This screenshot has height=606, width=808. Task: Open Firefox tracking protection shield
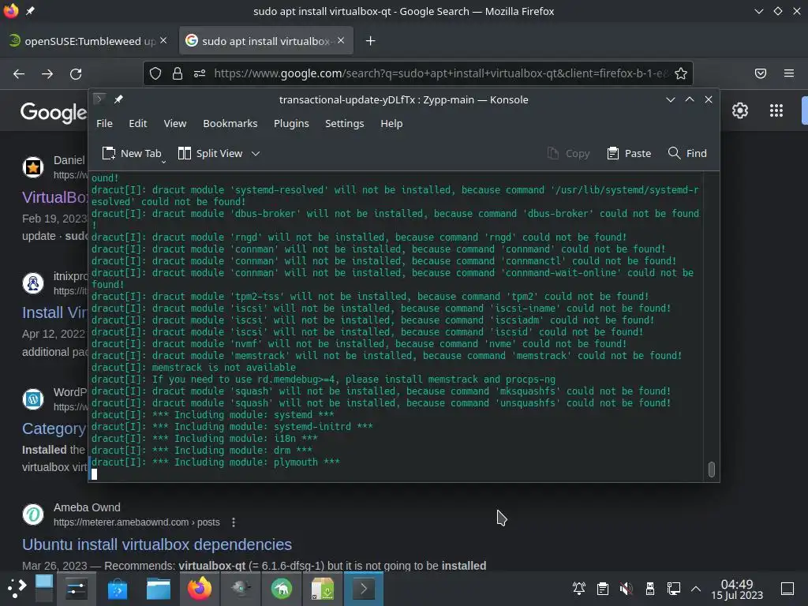(155, 73)
